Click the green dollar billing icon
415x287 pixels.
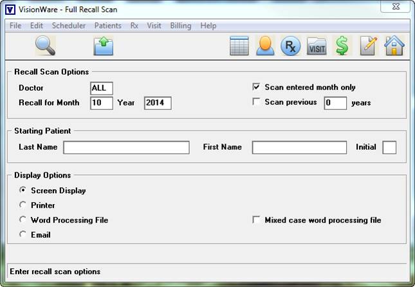point(342,46)
